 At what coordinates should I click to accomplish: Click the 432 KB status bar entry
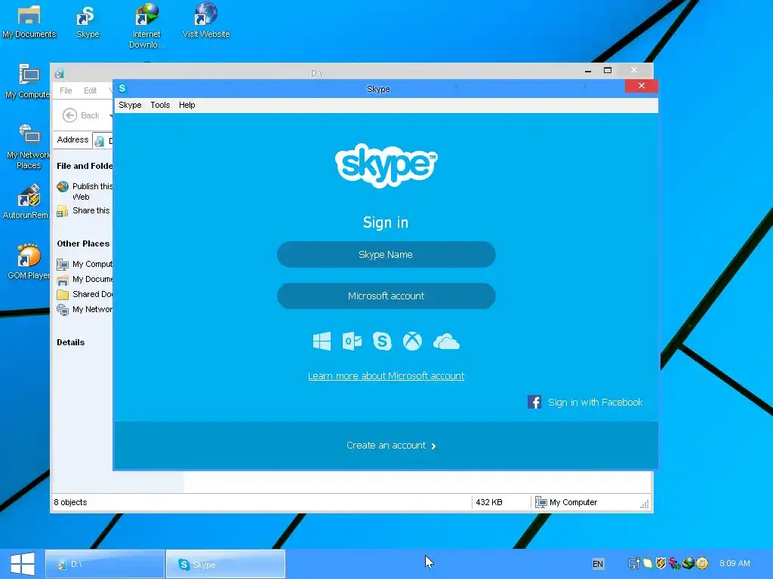(489, 502)
